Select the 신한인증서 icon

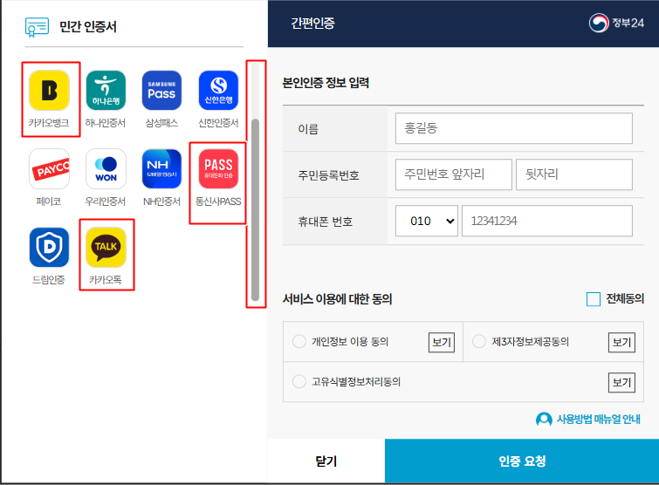218,90
